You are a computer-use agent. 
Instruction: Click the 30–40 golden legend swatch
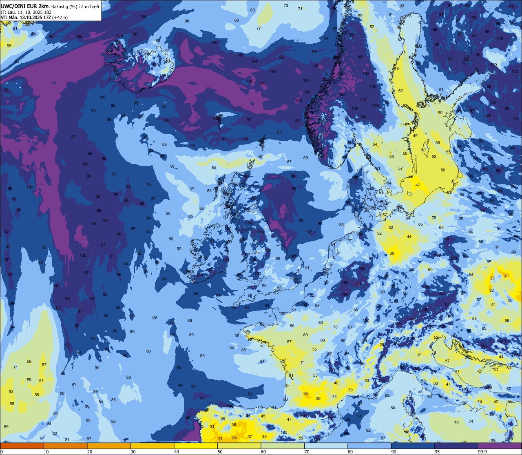click(152, 446)
